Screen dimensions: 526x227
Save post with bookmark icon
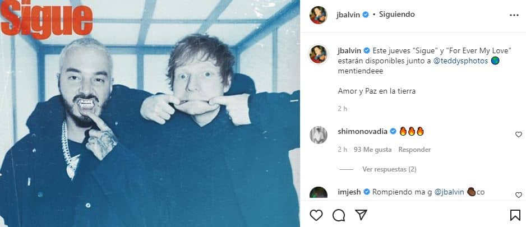tap(515, 215)
